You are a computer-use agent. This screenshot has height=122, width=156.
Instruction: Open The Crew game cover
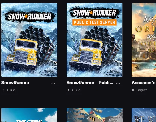[x=29, y=115]
